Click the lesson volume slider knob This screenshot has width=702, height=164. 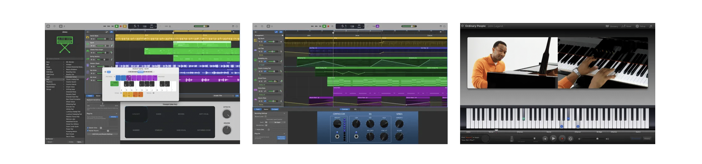(x=597, y=139)
